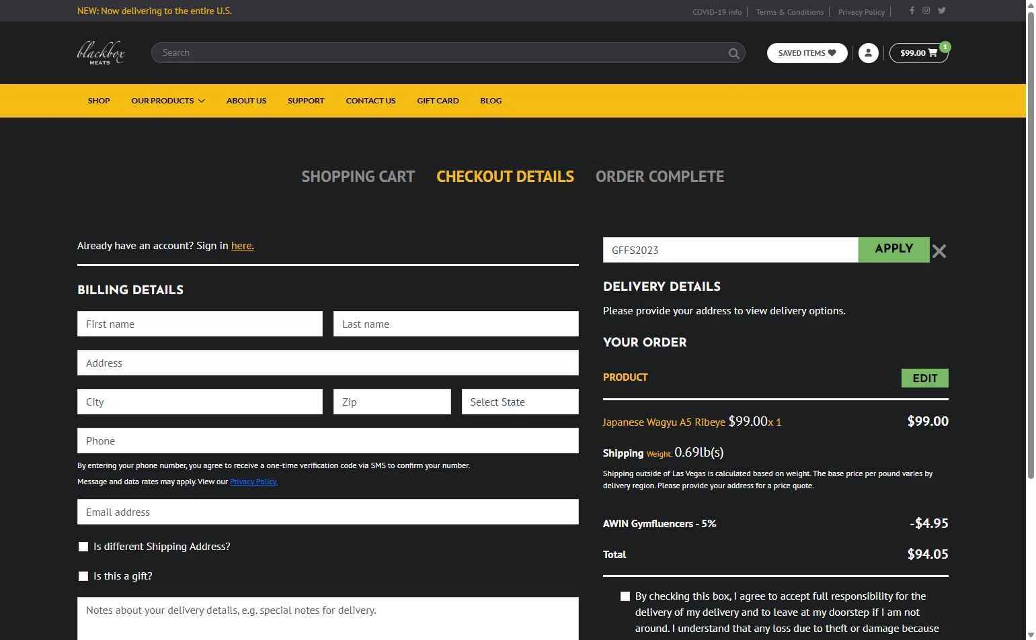The height and width of the screenshot is (640, 1036).
Task: Go to the Shop menu item
Action: [99, 101]
